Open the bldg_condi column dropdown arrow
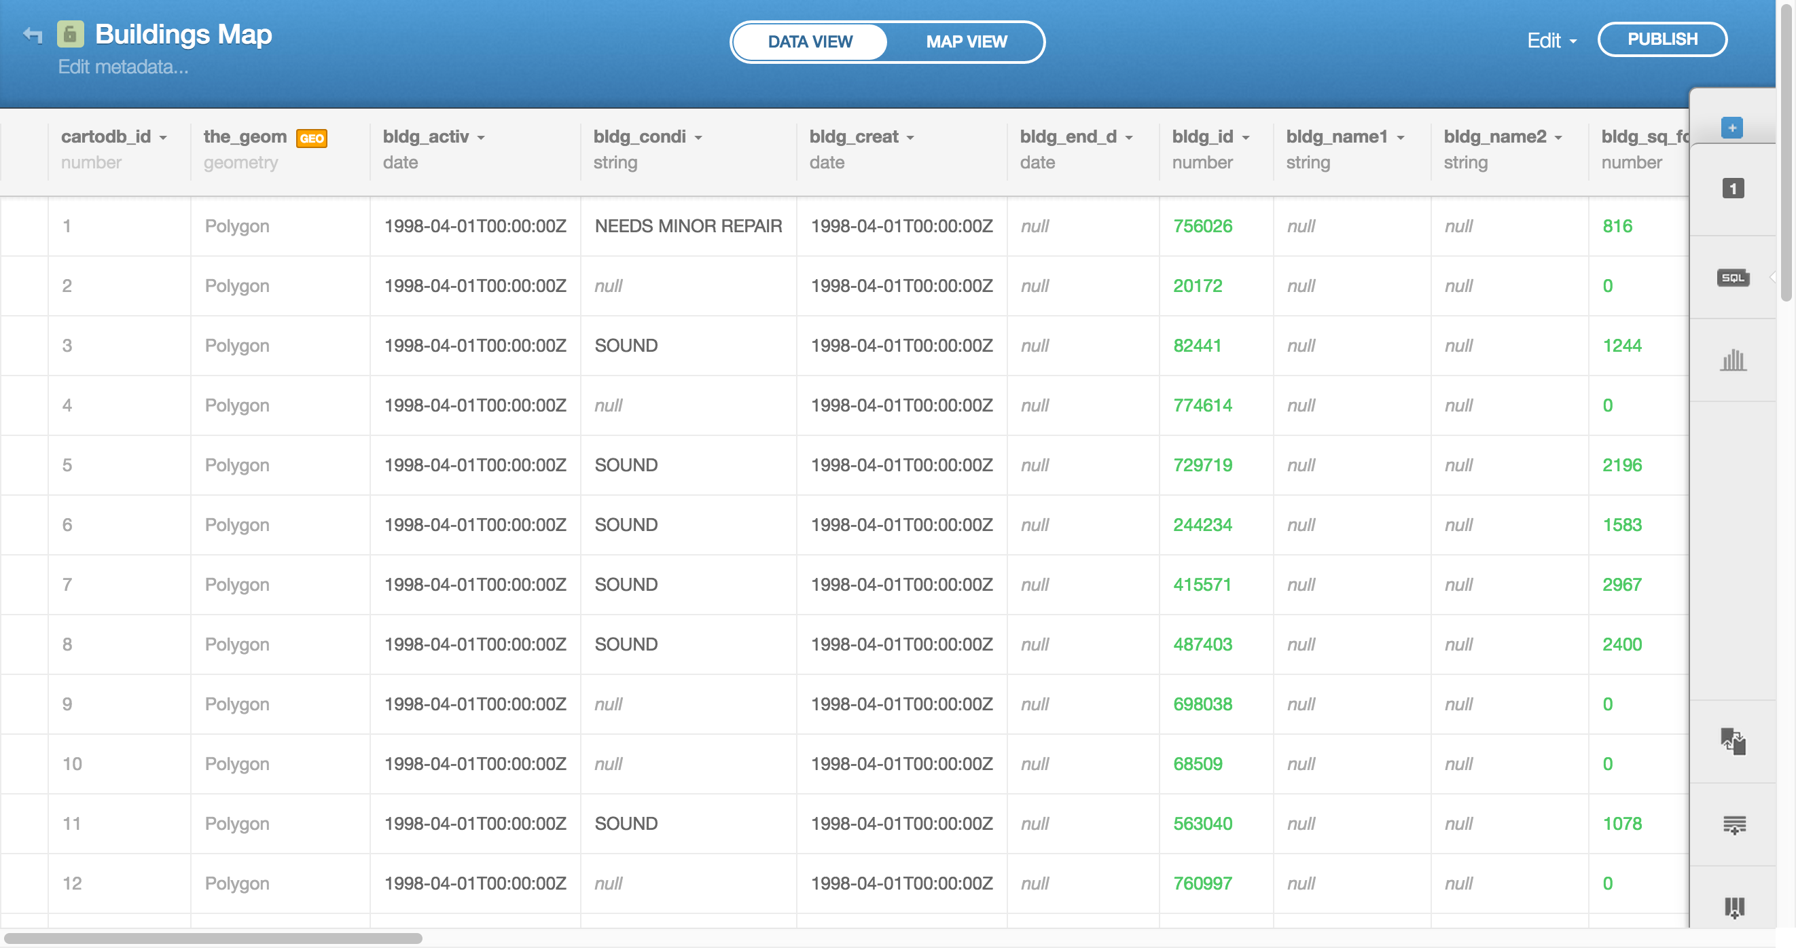 point(698,138)
